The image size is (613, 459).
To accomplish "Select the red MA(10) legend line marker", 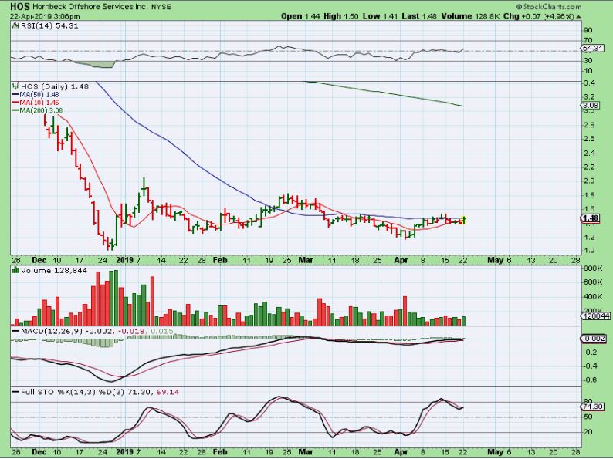I will (15, 103).
